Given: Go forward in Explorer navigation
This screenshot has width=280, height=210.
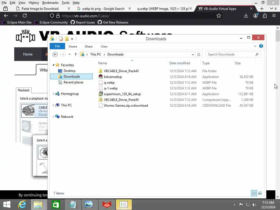Looking at the screenshot, I should point(63,54).
